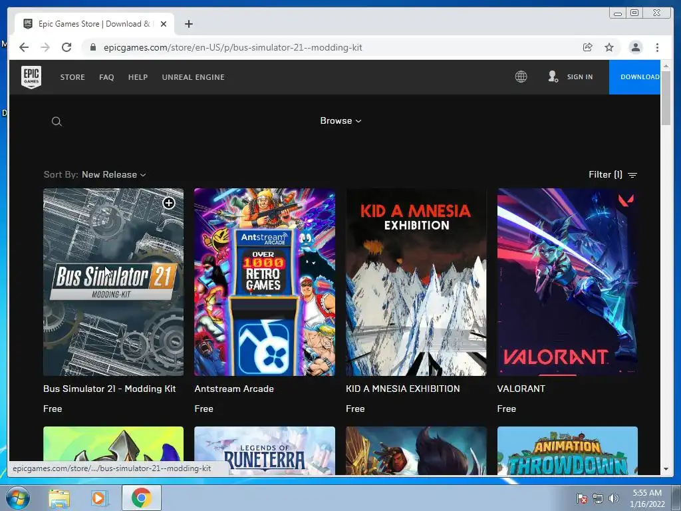
Task: Open the Filter (1) panel
Action: [x=613, y=175]
